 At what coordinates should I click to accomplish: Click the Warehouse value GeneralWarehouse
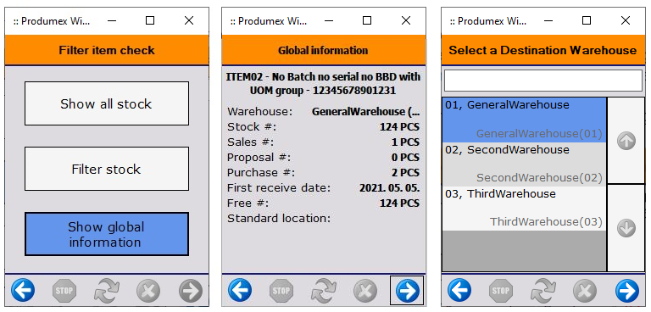pos(366,111)
